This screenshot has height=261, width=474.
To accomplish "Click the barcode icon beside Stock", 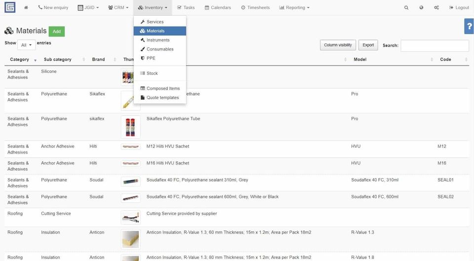I will [x=143, y=73].
